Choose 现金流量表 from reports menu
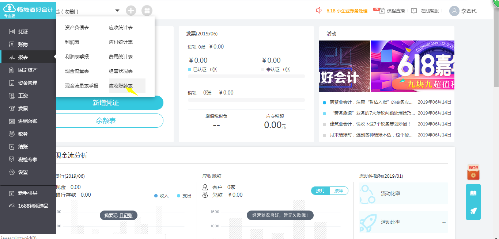This screenshot has width=499, height=239. coord(77,71)
